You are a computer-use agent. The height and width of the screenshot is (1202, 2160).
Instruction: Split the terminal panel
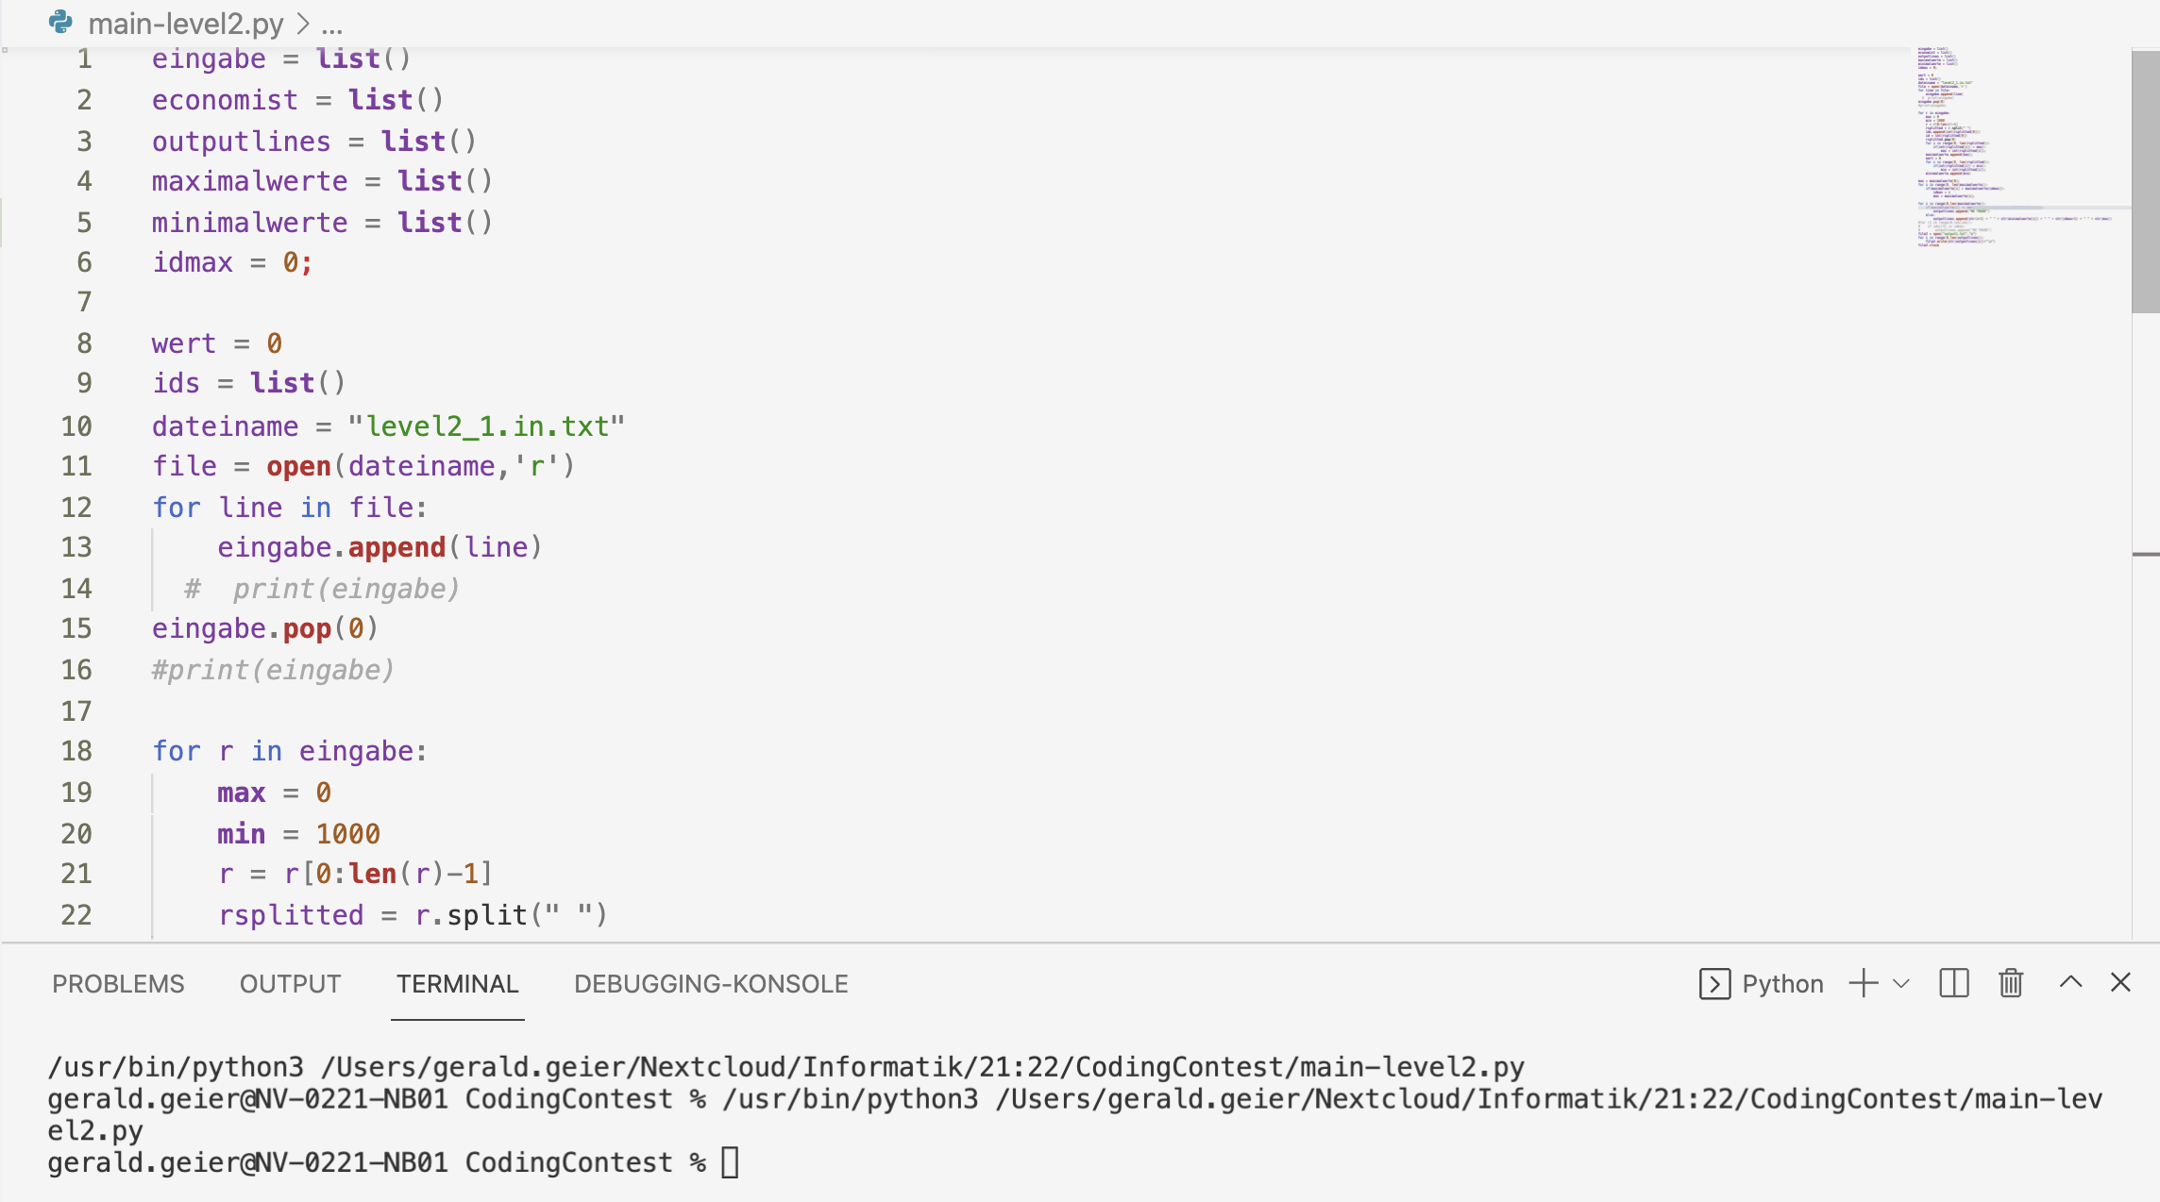click(x=1953, y=983)
